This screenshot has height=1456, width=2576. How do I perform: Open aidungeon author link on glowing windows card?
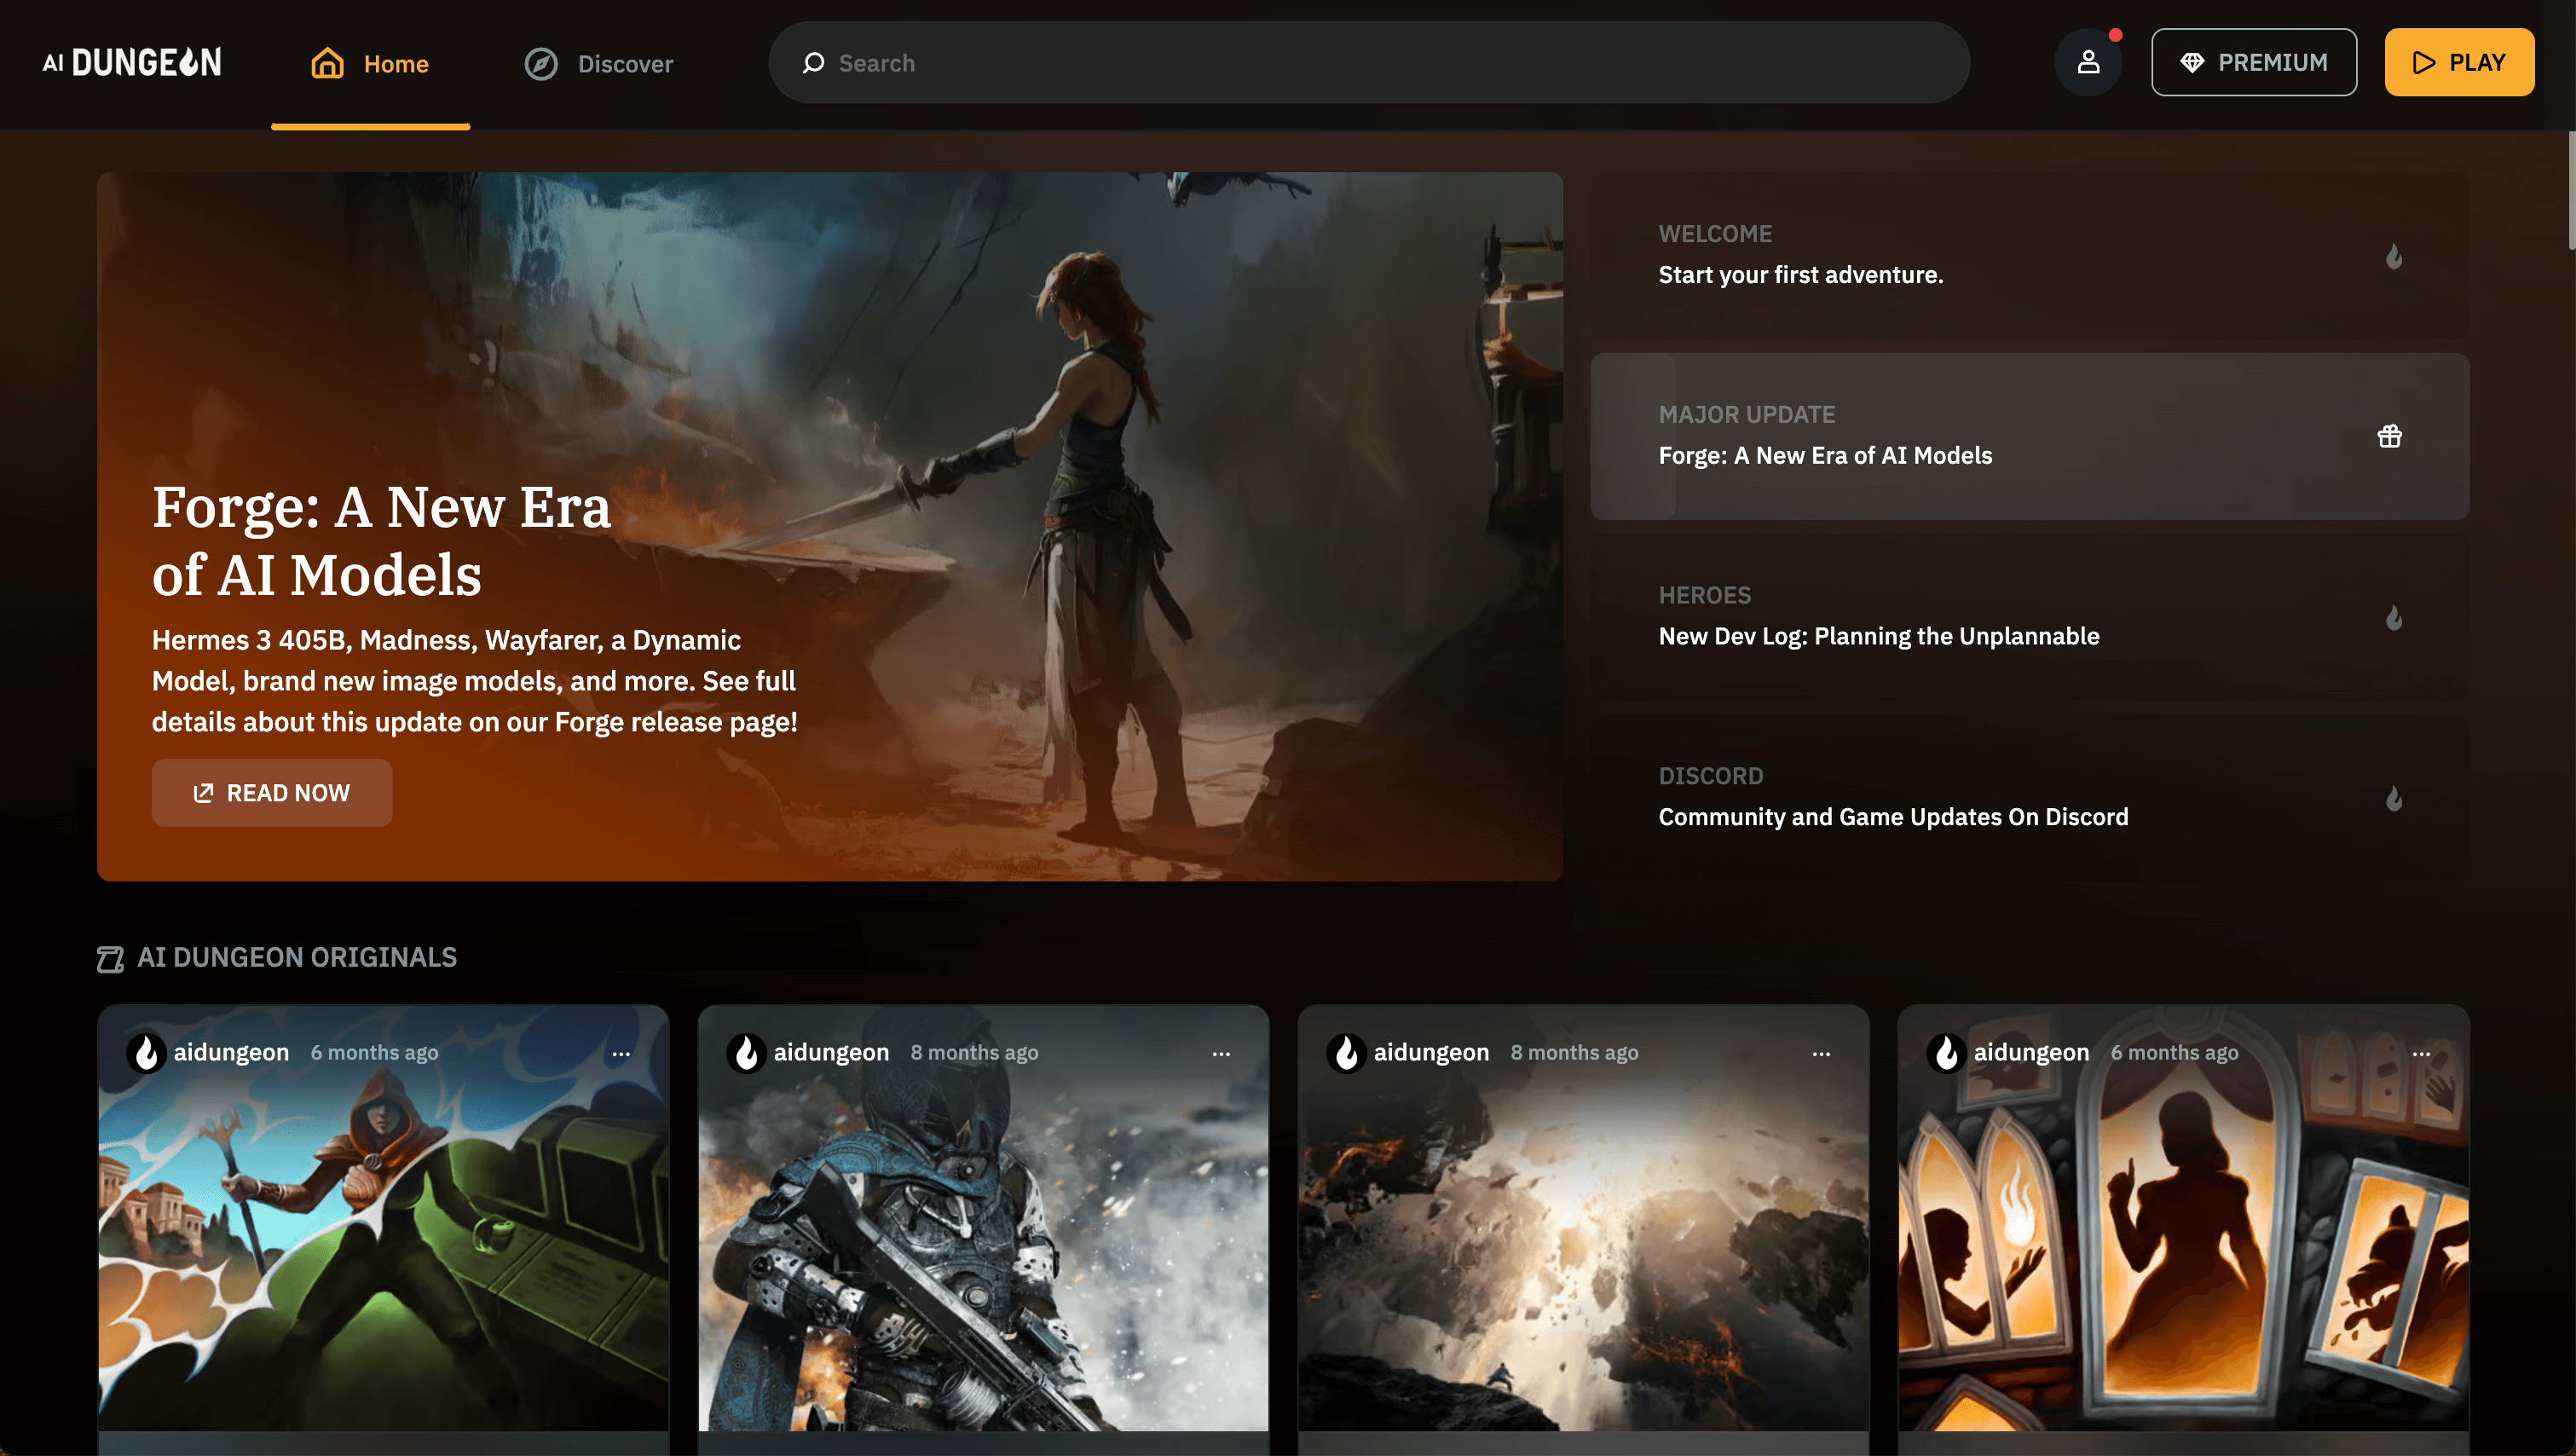tap(2031, 1052)
